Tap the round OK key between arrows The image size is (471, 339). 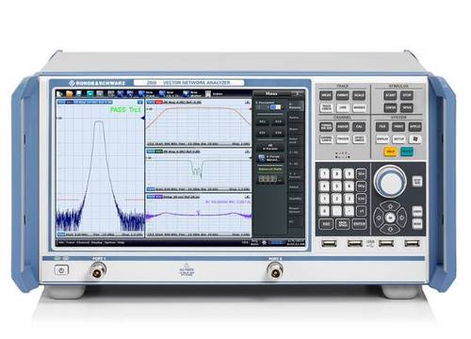[x=390, y=218]
